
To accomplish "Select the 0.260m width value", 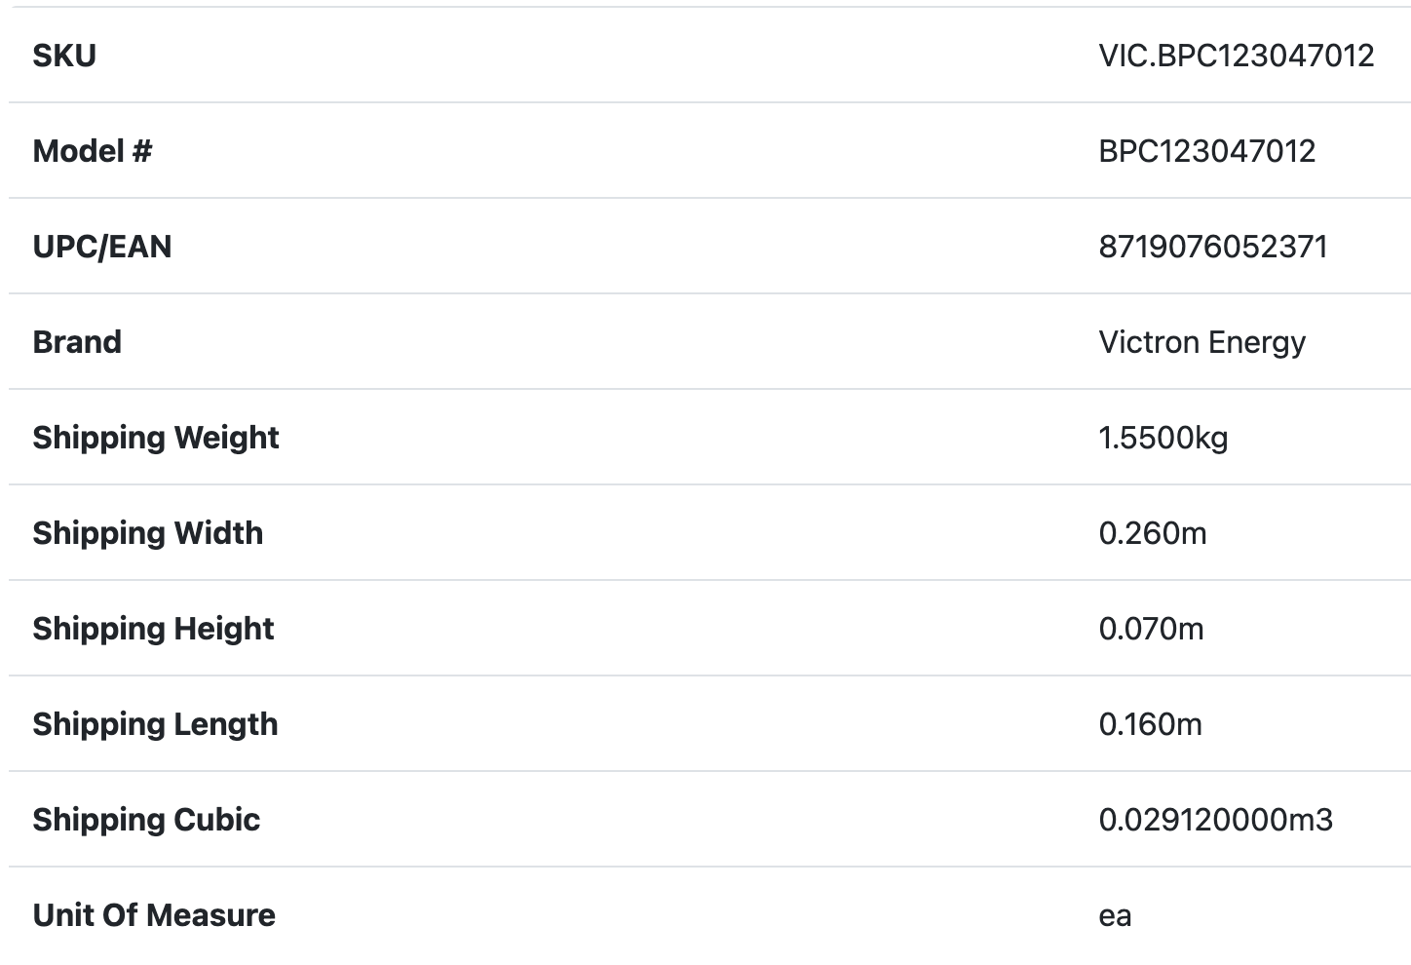I will pos(1152,533).
